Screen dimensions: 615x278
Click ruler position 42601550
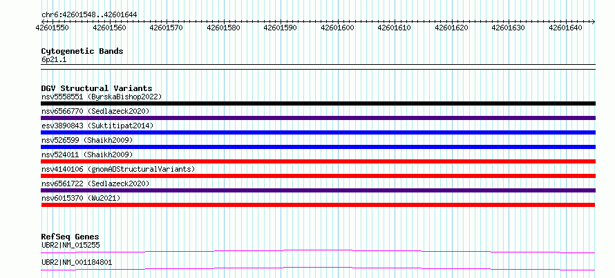[x=52, y=28]
